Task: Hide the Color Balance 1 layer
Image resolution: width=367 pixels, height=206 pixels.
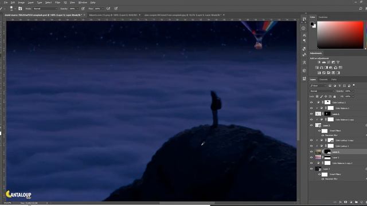Action: click(311, 108)
